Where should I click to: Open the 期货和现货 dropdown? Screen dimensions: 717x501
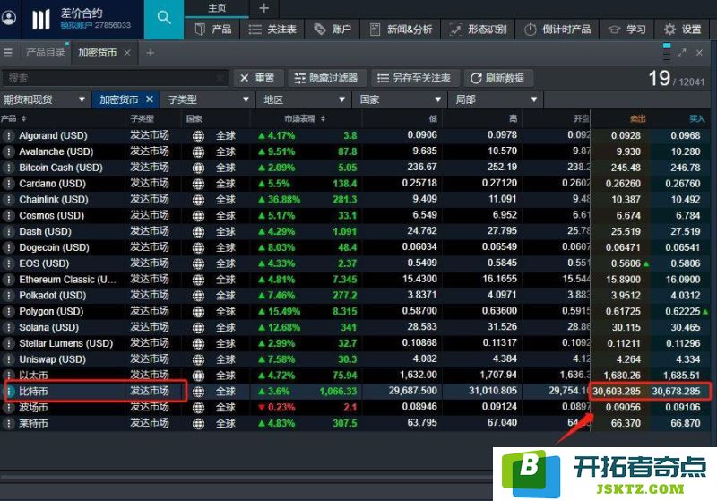pyautogui.click(x=44, y=99)
